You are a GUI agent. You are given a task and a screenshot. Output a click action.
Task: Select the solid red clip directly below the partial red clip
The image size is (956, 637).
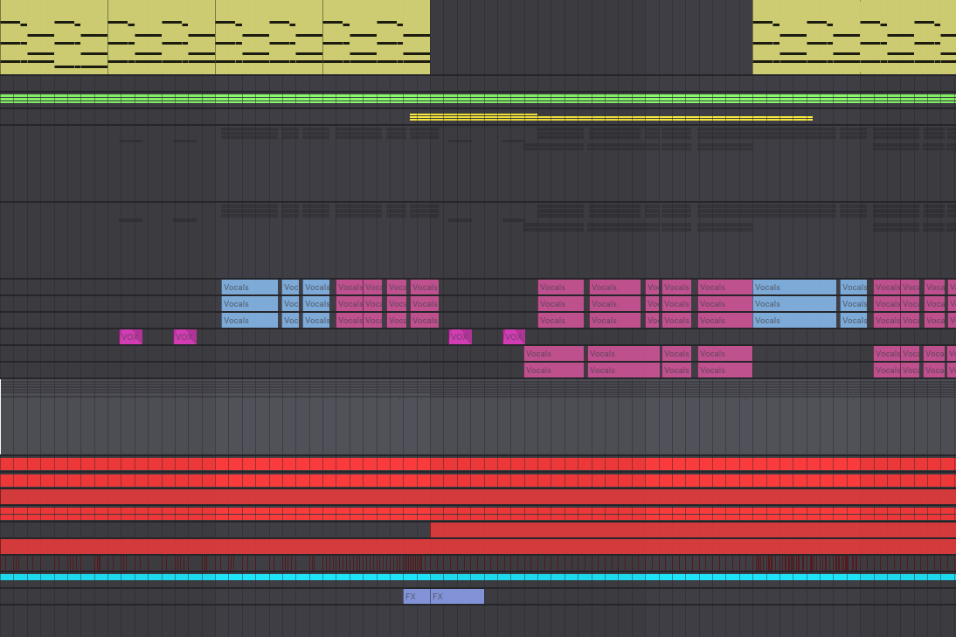pos(478,546)
